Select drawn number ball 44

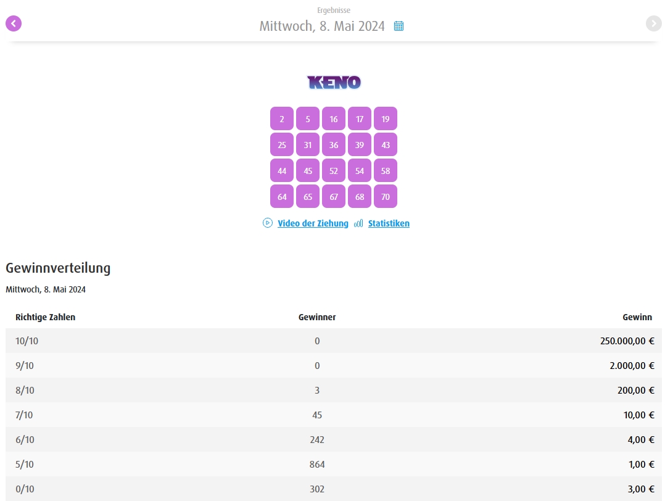coord(282,170)
